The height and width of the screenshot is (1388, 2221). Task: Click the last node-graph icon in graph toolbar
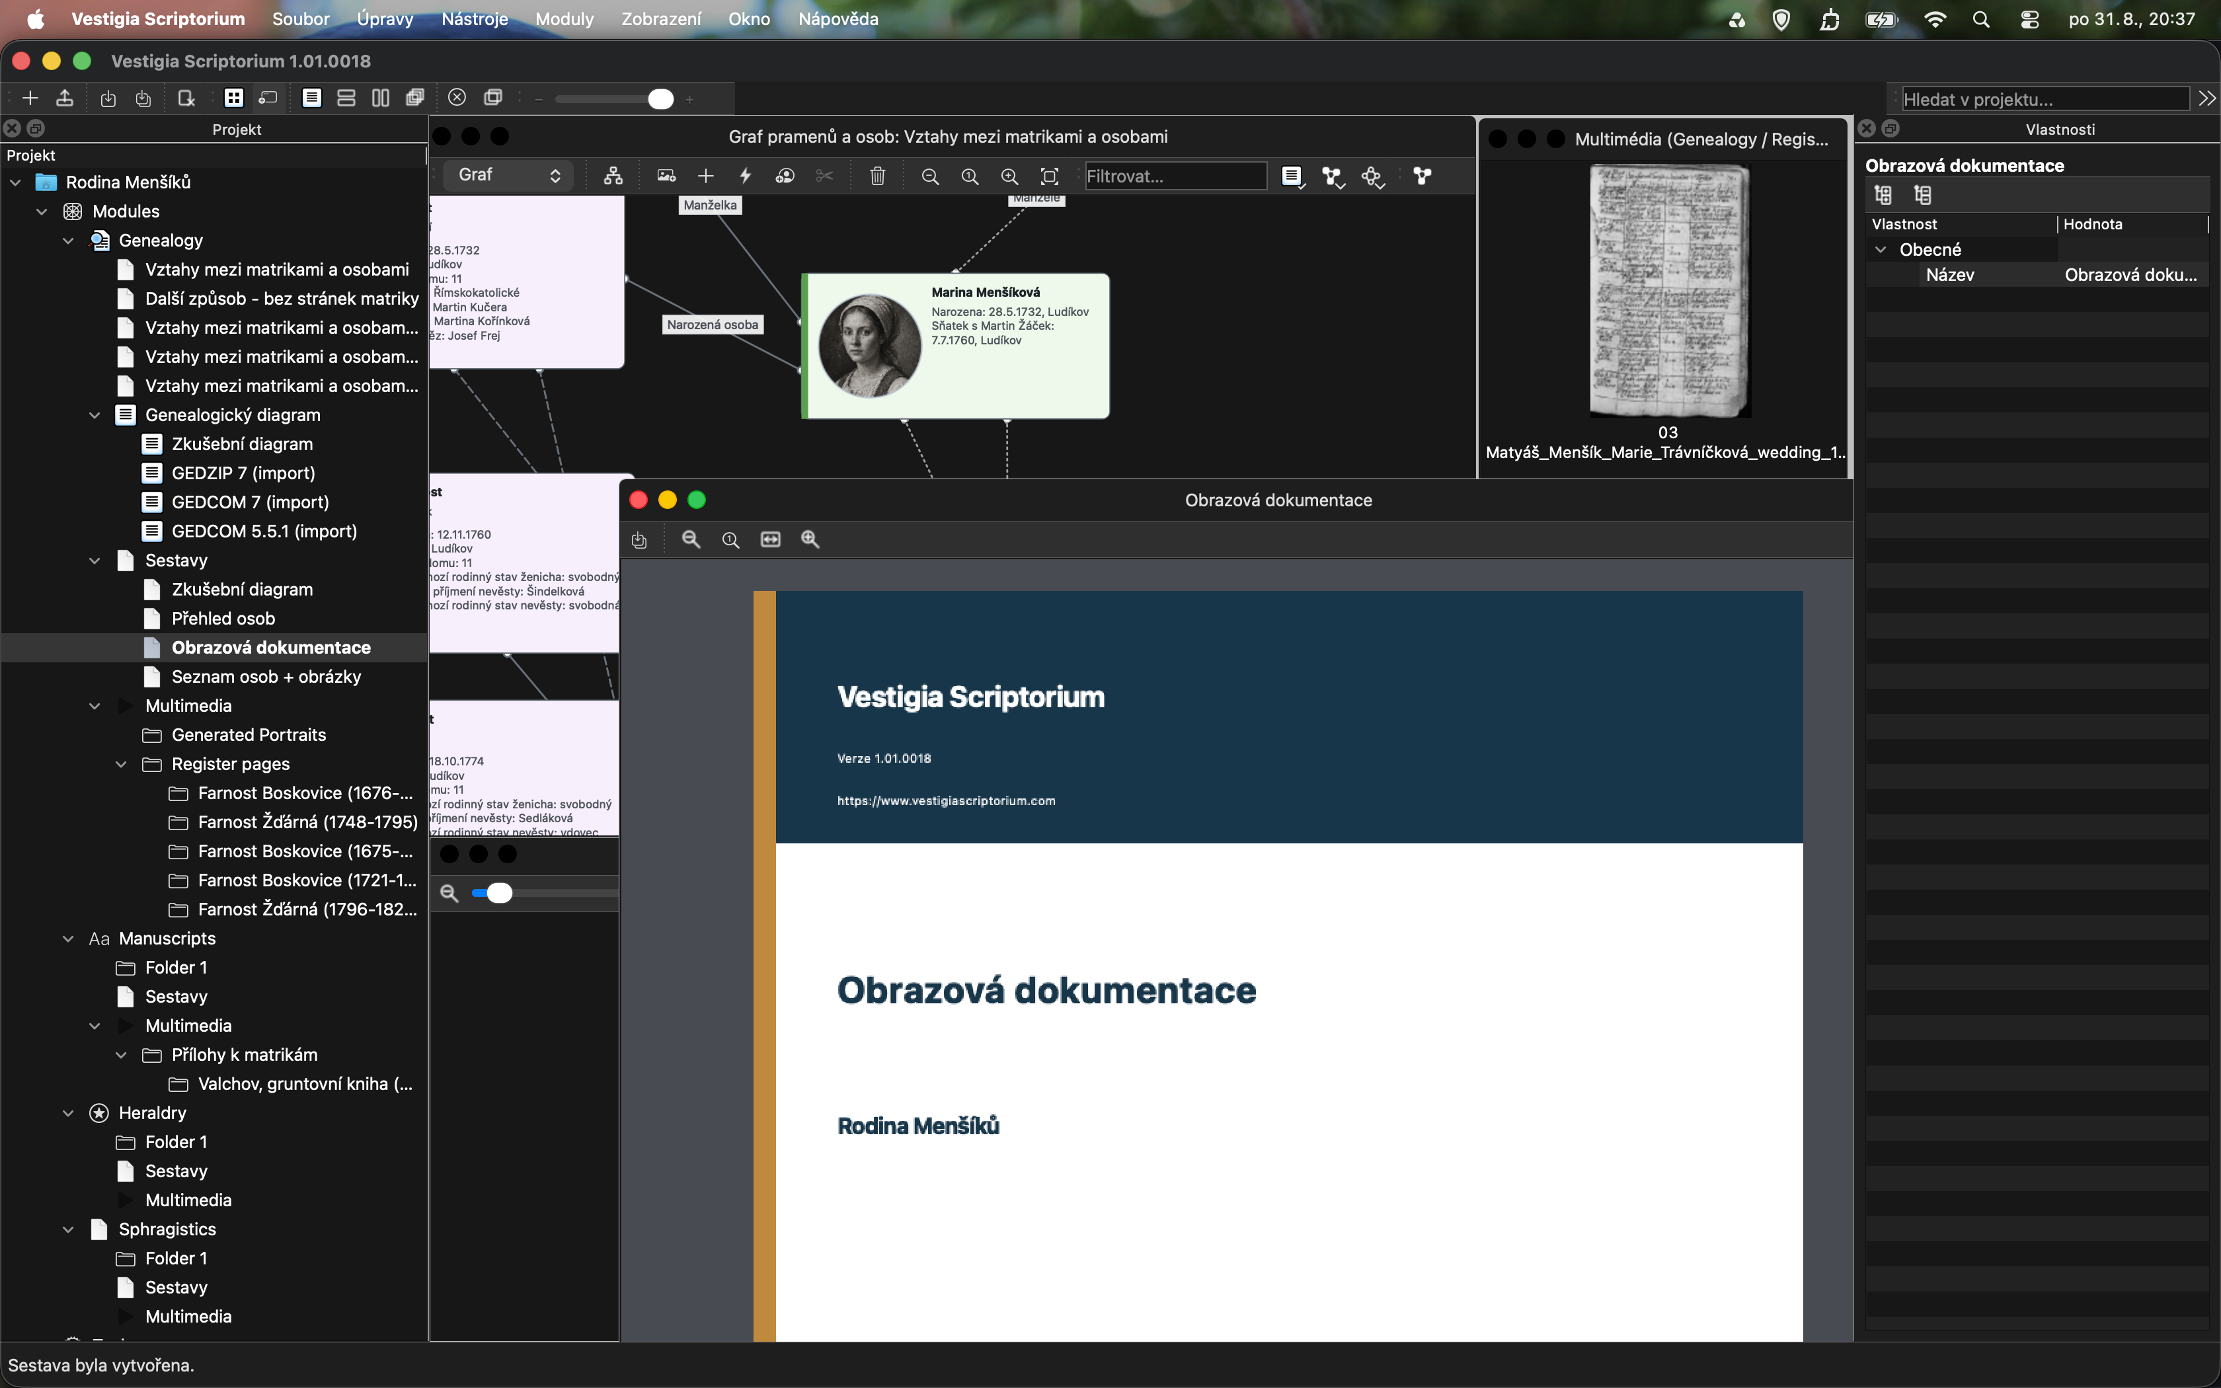tap(1422, 176)
